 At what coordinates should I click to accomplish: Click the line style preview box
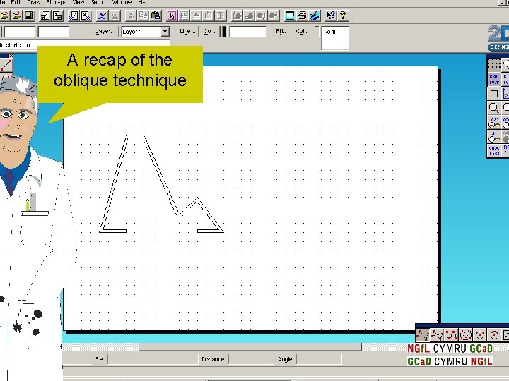click(x=248, y=32)
